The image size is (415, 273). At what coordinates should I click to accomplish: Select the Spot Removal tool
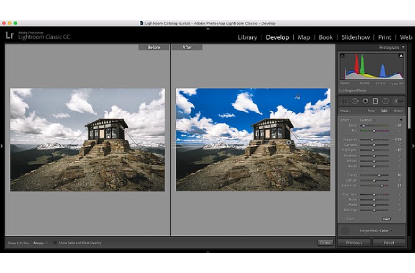tap(355, 101)
